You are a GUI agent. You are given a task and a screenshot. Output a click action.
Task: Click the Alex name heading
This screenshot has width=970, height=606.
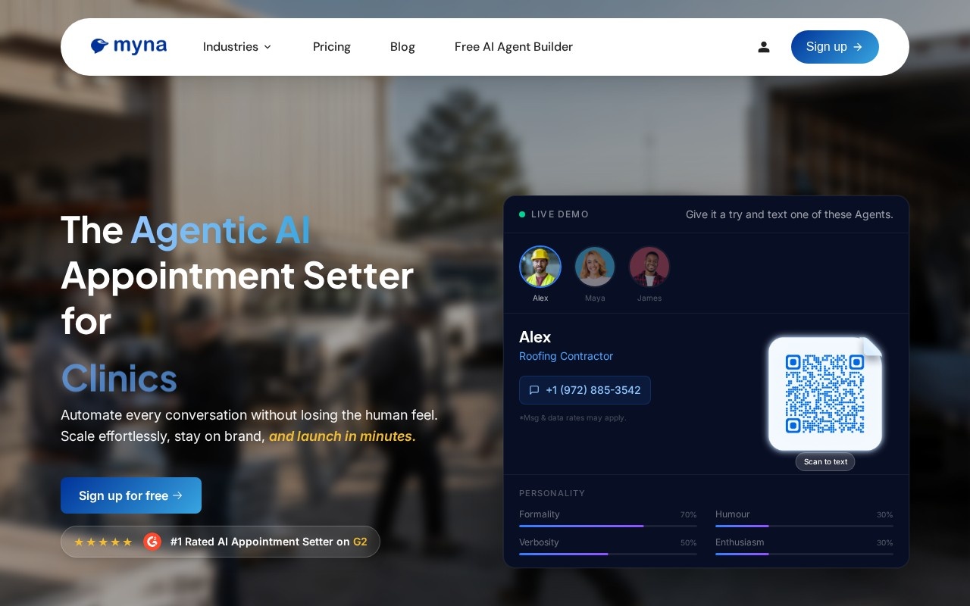pos(535,337)
